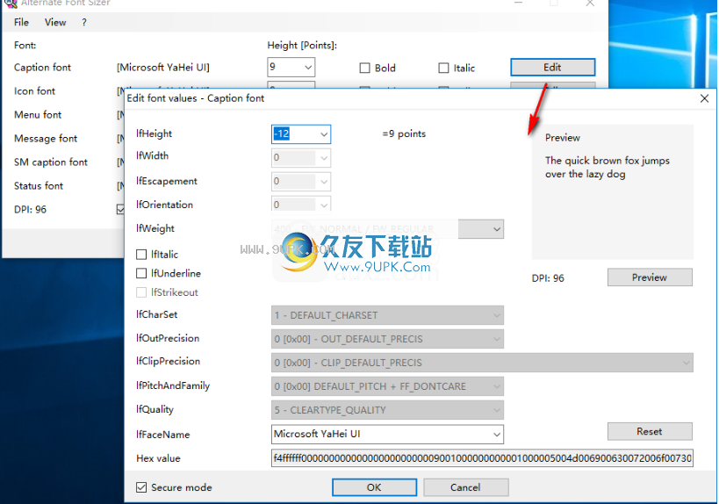Expand the lfOrientation dropdown
719x504 pixels.
coord(324,205)
